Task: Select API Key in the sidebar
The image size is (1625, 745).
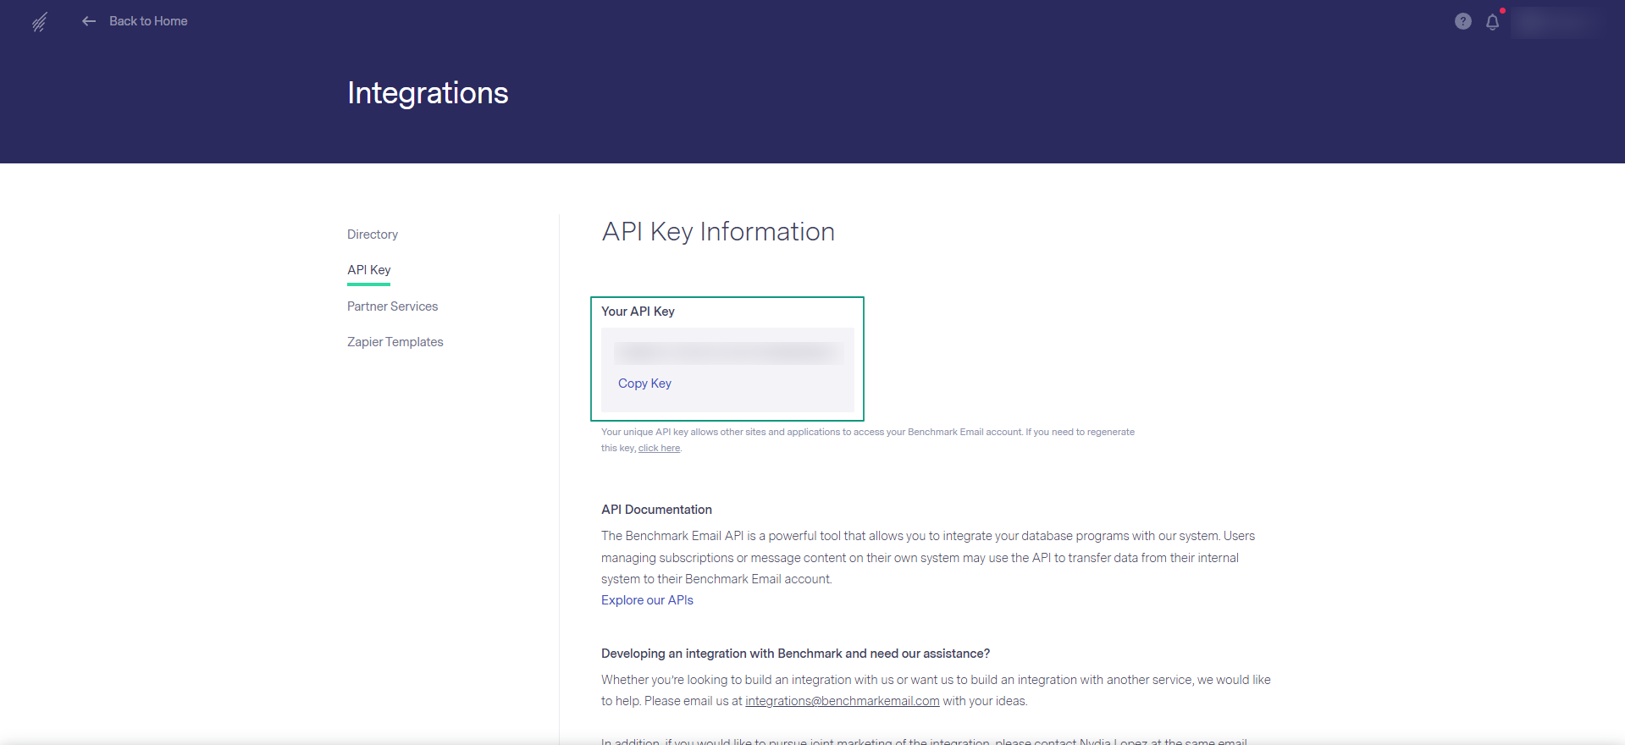Action: 369,270
